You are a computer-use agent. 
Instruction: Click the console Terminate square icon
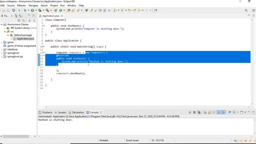(190, 112)
